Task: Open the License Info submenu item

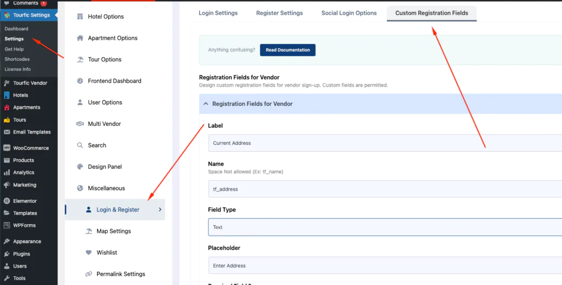Action: tap(18, 69)
